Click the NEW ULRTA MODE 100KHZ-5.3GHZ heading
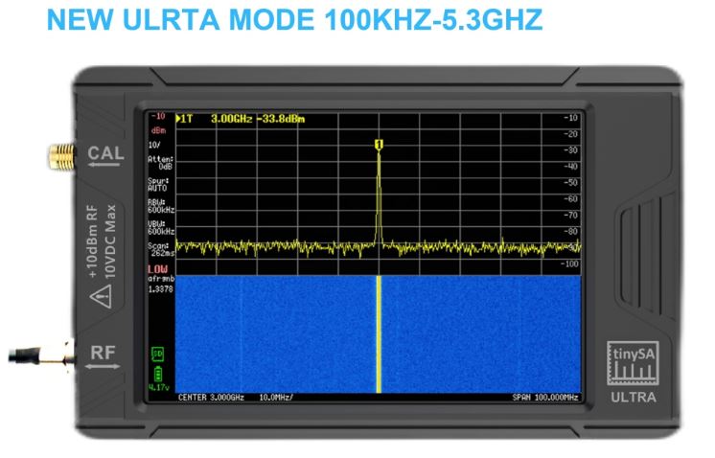Viewport: 715px width, 458px height. 294,19
